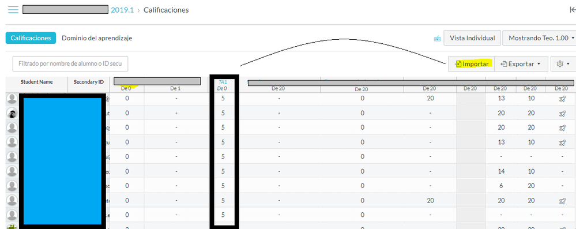Expand the Exportar dropdown

click(521, 64)
